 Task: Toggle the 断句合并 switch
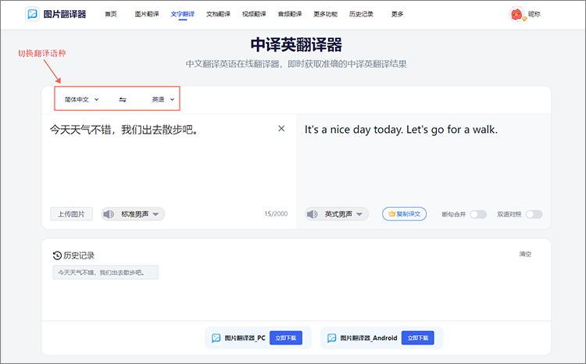478,214
